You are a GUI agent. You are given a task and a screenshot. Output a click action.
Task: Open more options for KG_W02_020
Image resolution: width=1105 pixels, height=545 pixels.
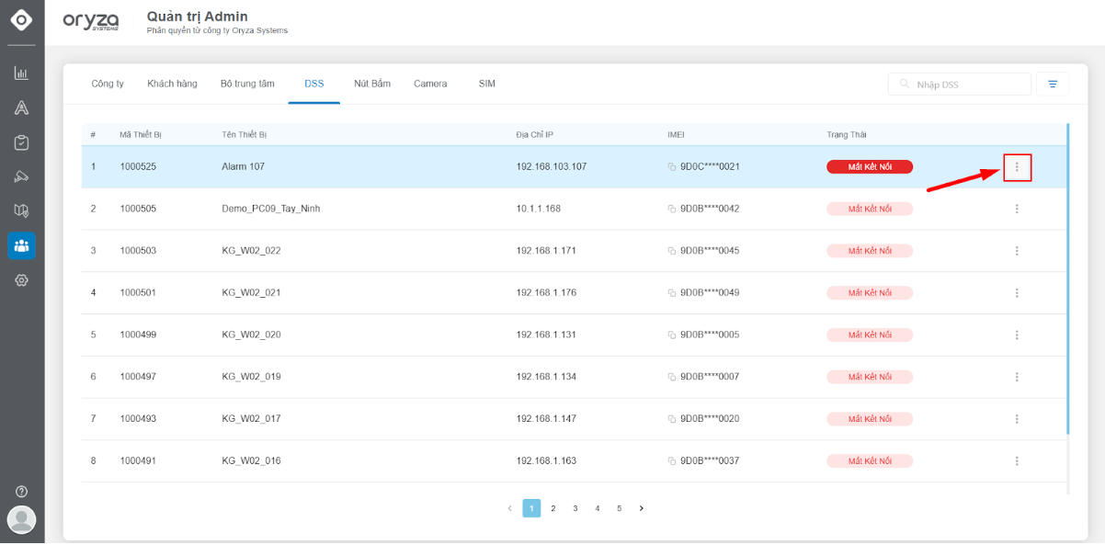click(1017, 335)
